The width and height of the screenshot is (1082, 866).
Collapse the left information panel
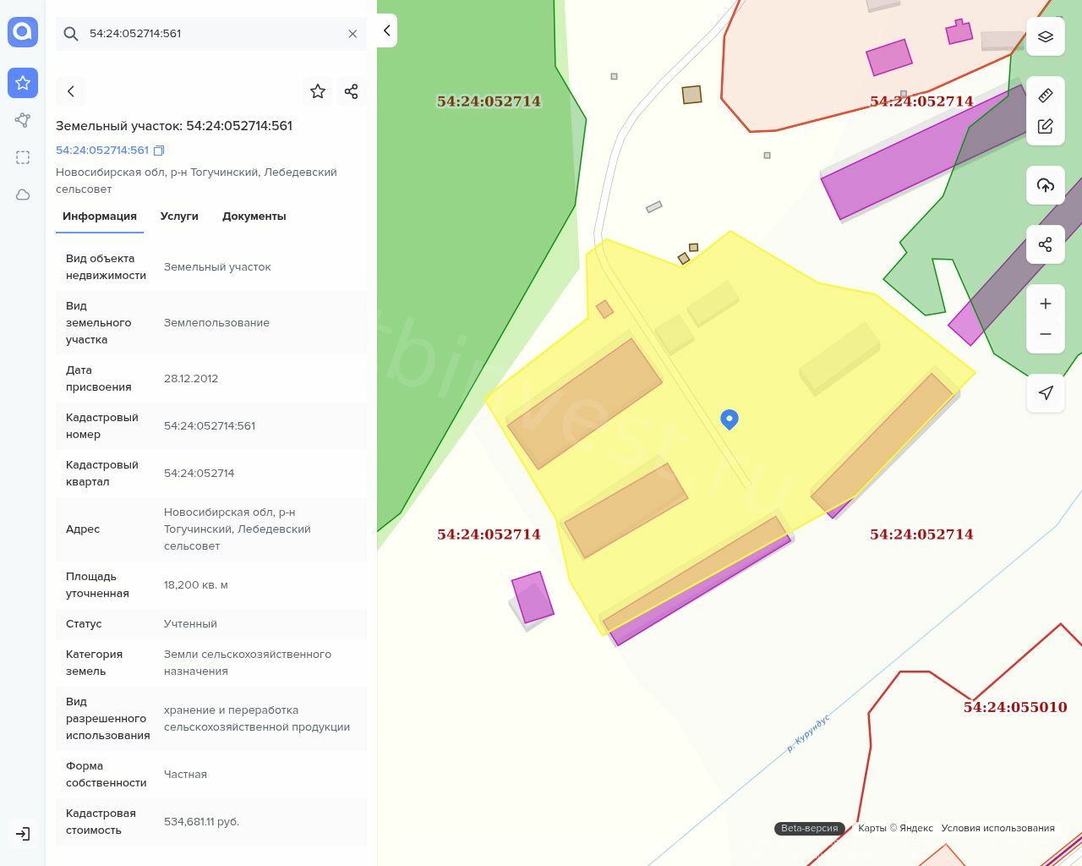click(x=386, y=30)
